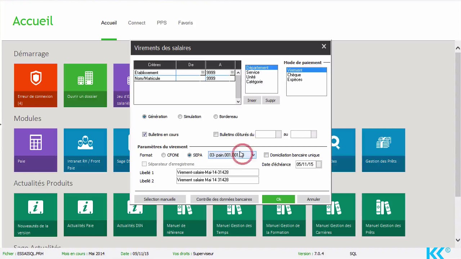This screenshot has width=461, height=259.
Task: Open the Date d'échéance calendar picker
Action: click(319, 164)
